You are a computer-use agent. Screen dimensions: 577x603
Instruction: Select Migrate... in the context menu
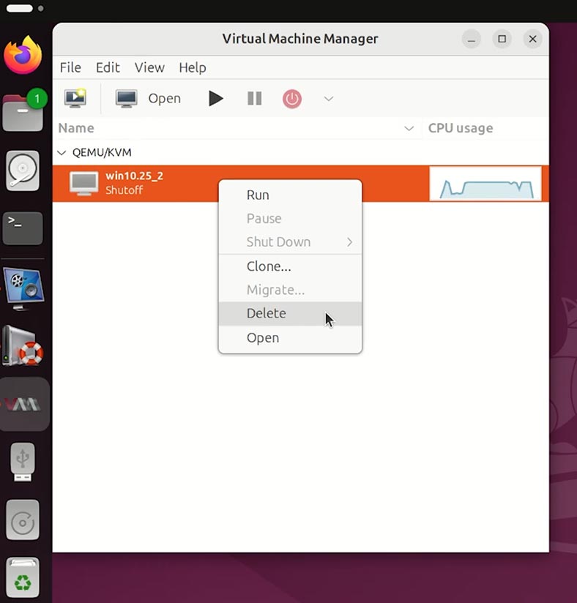pyautogui.click(x=290, y=290)
